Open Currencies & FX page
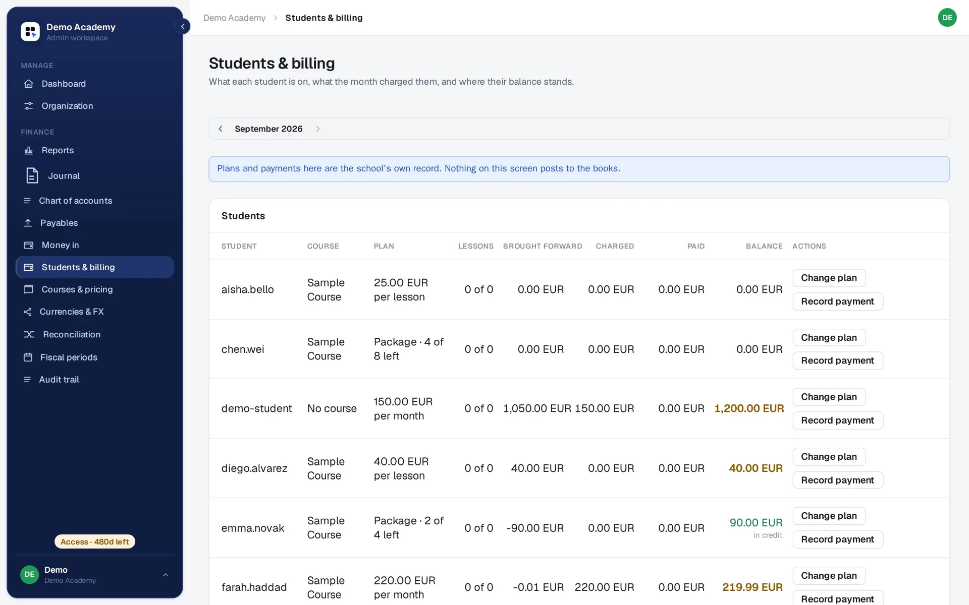Image resolution: width=969 pixels, height=605 pixels. 95,312
